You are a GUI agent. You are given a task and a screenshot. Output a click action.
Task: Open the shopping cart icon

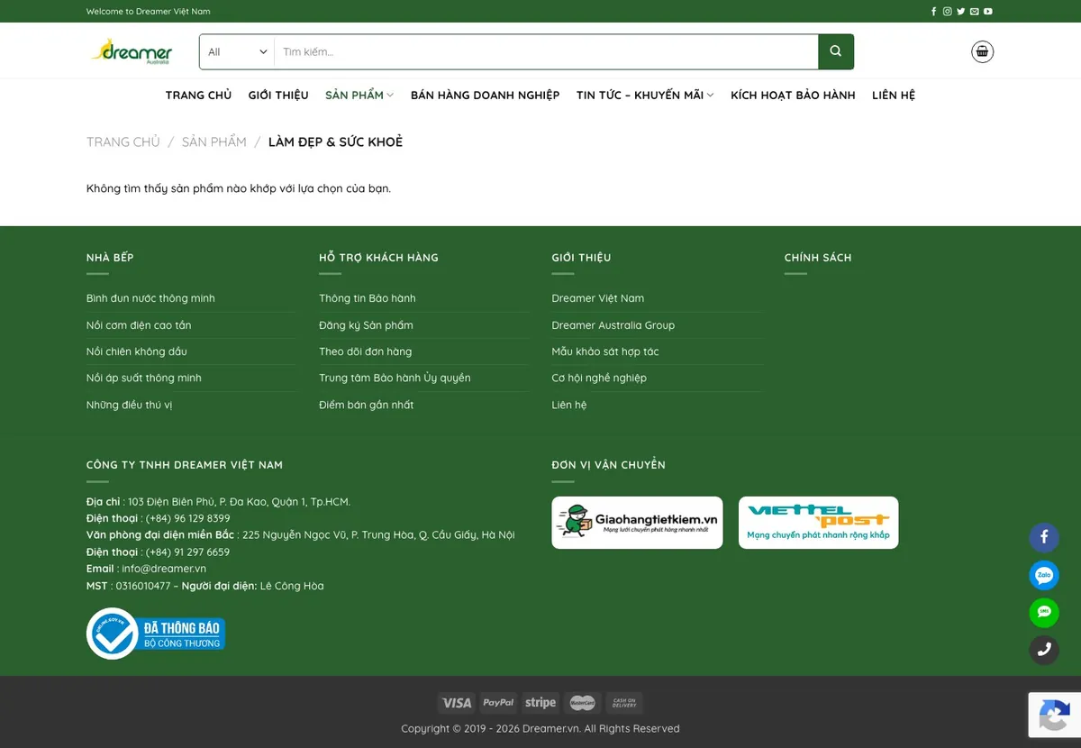pyautogui.click(x=982, y=51)
